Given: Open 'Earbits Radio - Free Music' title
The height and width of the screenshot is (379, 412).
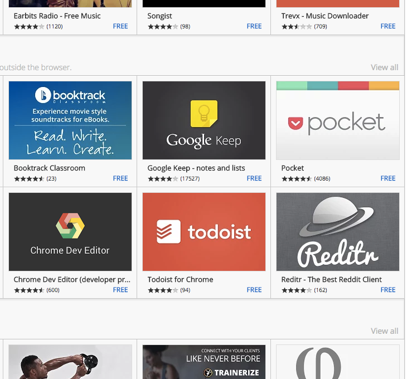Looking at the screenshot, I should coord(57,16).
